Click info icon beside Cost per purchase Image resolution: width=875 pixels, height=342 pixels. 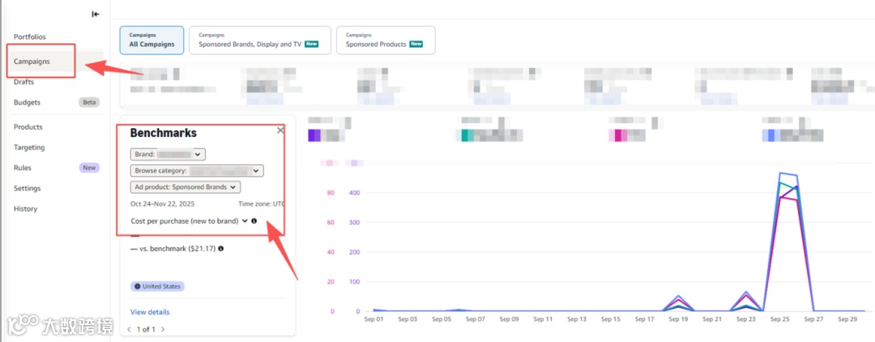click(254, 221)
